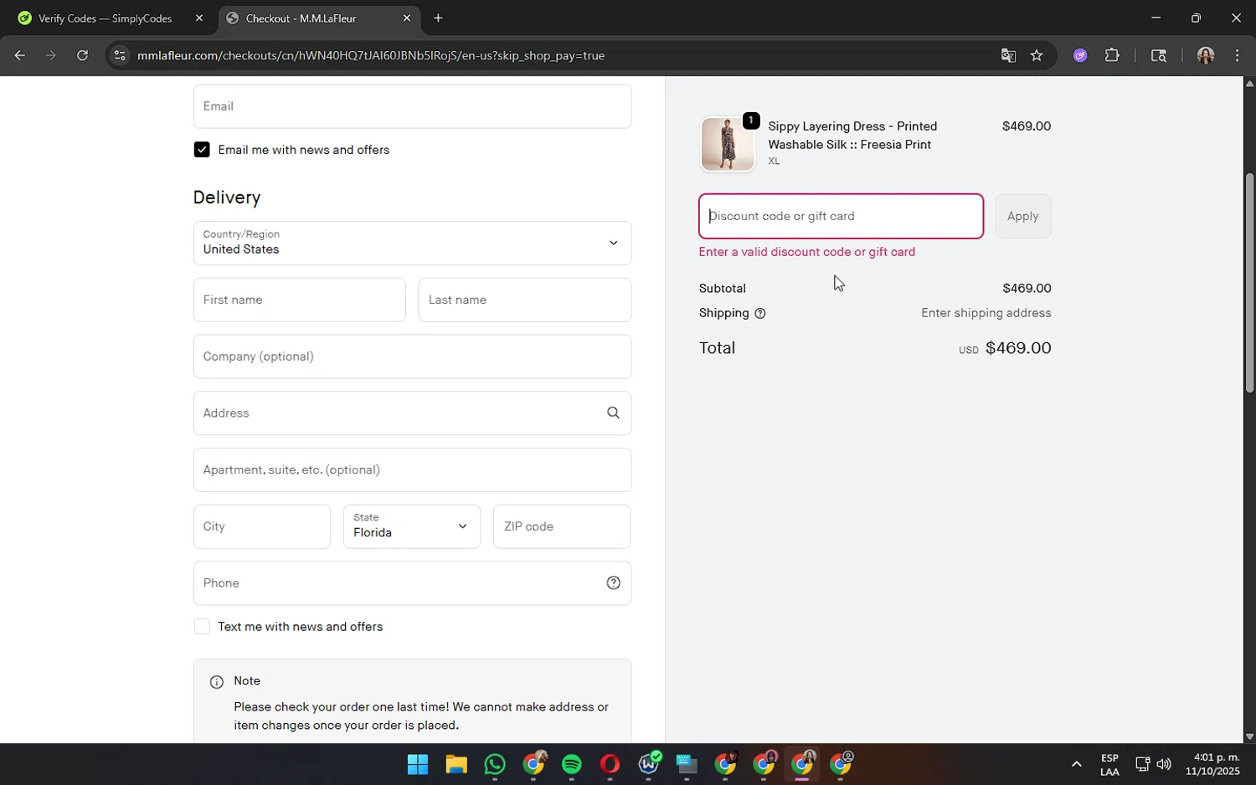Open site information icon in address bar
This screenshot has width=1256, height=785.
[x=120, y=55]
